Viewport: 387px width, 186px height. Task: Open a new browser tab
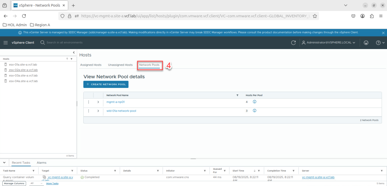click(73, 5)
